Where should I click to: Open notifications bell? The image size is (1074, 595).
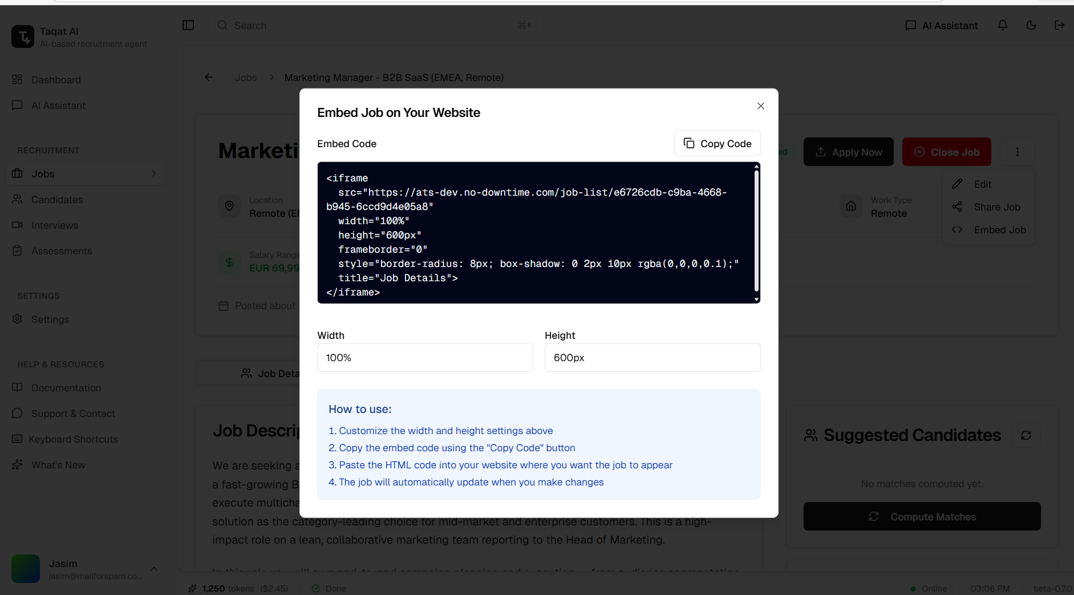coord(1003,25)
